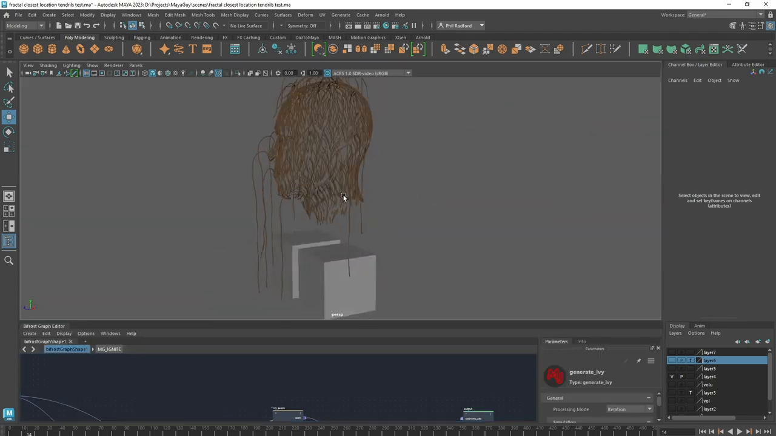This screenshot has width=776, height=436.
Task: Open the Bifrost Browser panel icon
Action: point(235,49)
